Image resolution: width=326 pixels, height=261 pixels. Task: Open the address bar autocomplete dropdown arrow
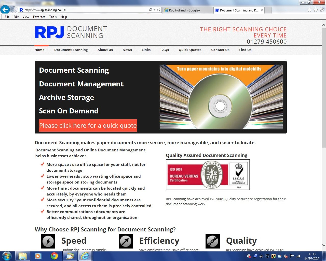point(154,10)
